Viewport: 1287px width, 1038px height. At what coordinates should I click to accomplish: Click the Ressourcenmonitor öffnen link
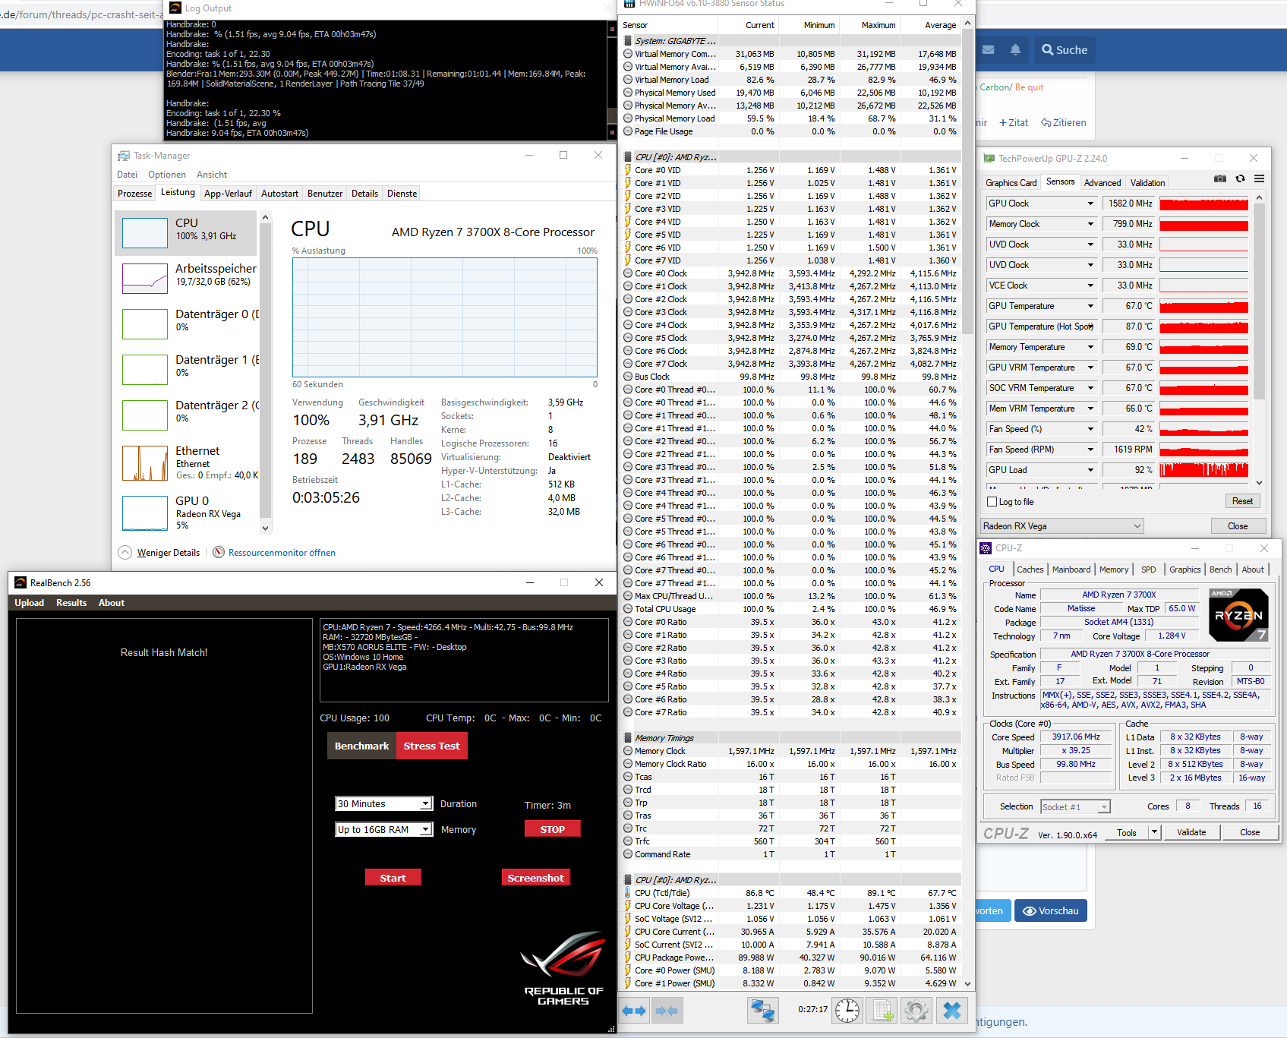tap(282, 553)
